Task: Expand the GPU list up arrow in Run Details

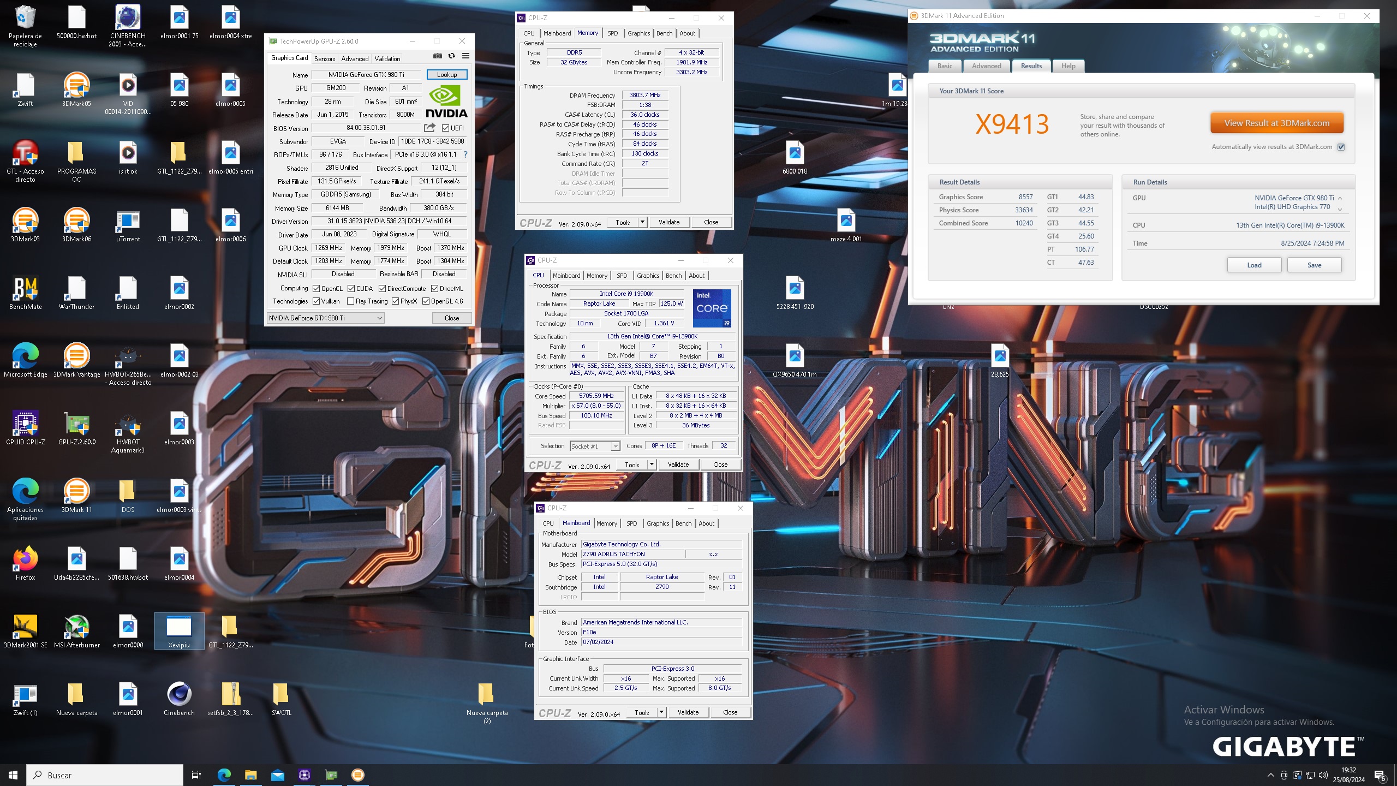Action: (x=1340, y=198)
